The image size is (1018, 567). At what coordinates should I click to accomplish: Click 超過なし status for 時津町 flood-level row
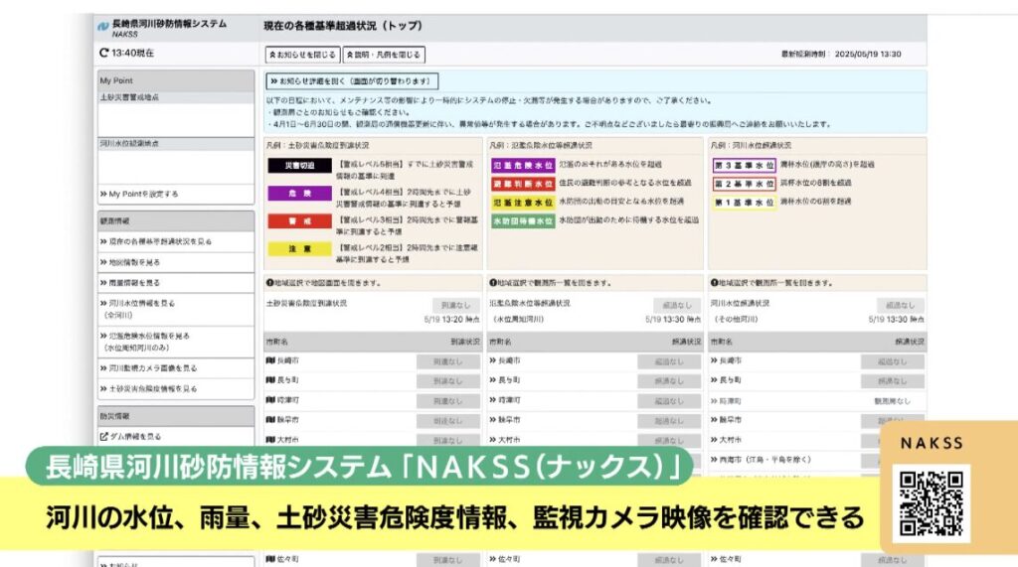pos(669,401)
